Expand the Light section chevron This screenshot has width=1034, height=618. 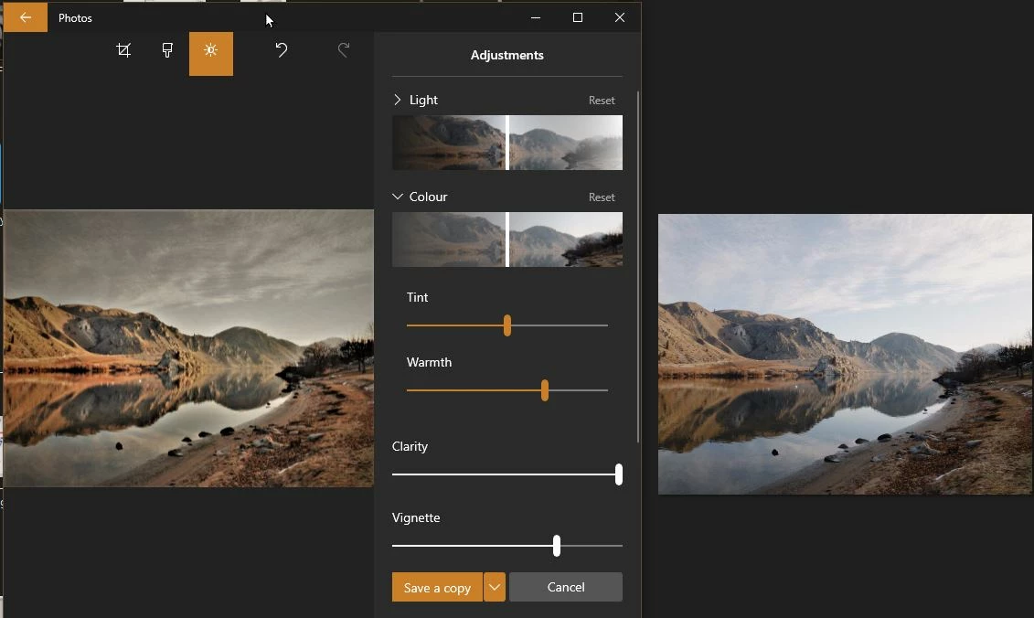click(x=397, y=100)
